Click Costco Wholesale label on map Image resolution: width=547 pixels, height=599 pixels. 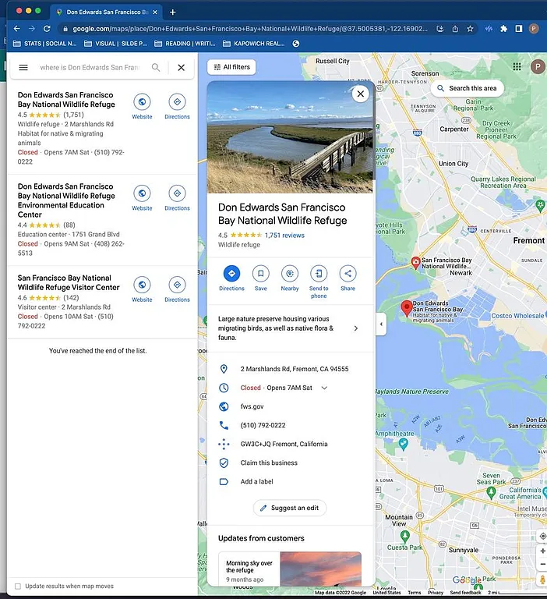click(517, 316)
